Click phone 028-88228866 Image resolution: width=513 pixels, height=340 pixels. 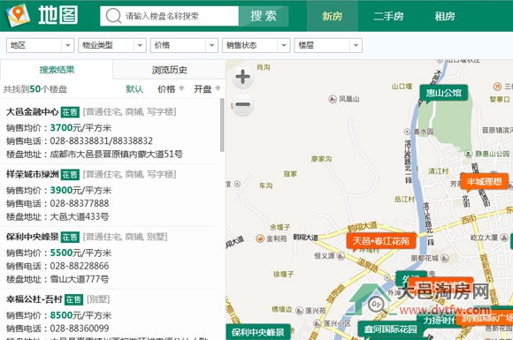point(80,266)
